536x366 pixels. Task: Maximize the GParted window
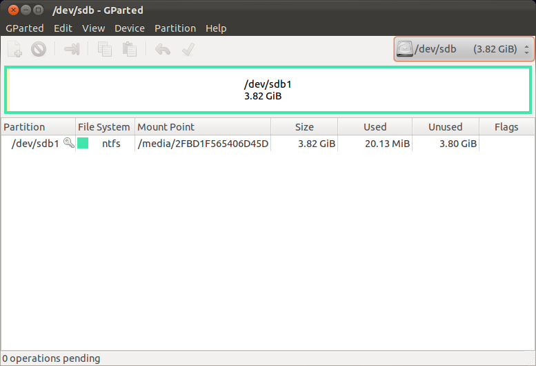click(x=39, y=10)
